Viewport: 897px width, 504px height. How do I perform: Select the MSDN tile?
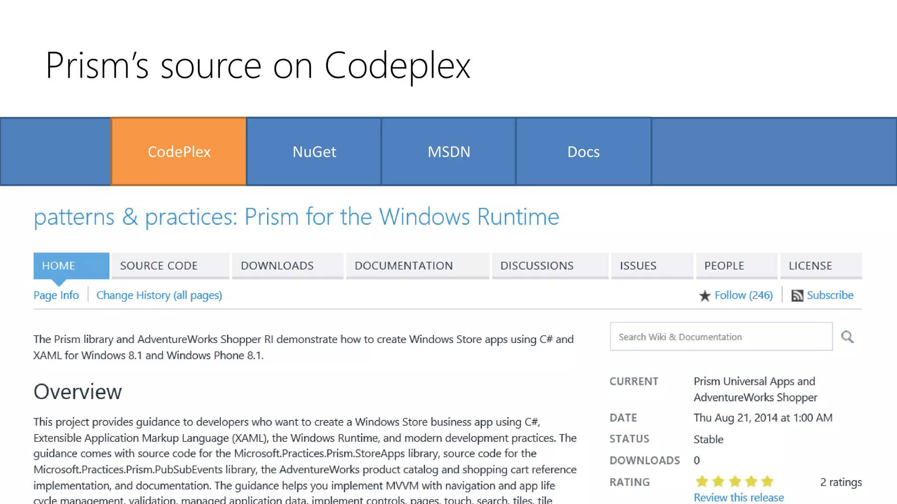point(448,152)
